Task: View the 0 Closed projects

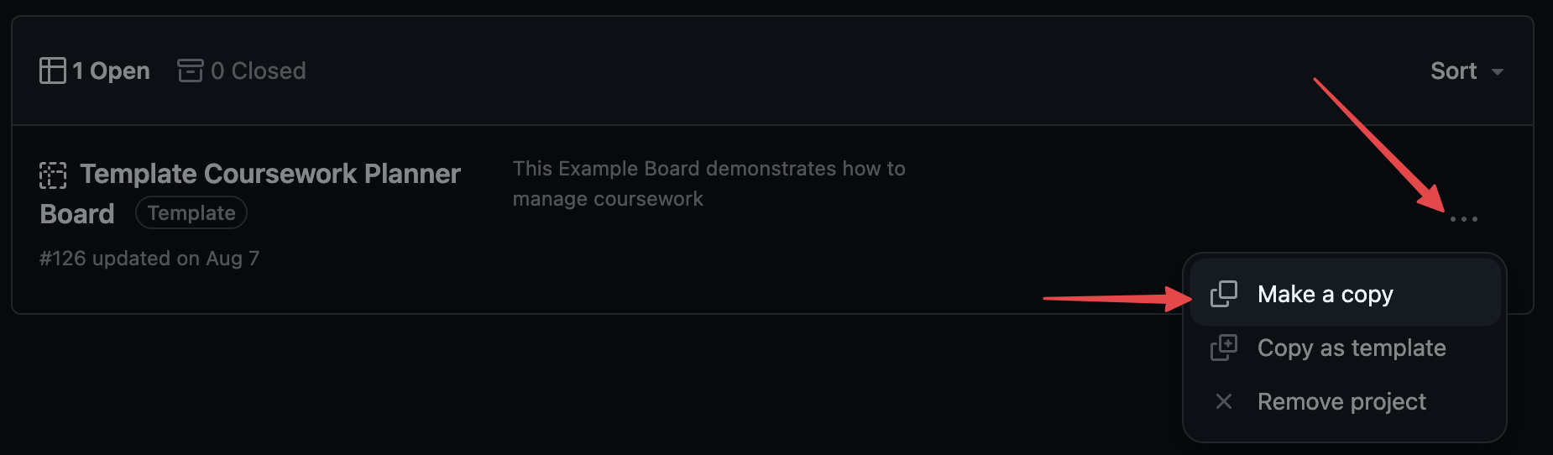Action: point(258,71)
